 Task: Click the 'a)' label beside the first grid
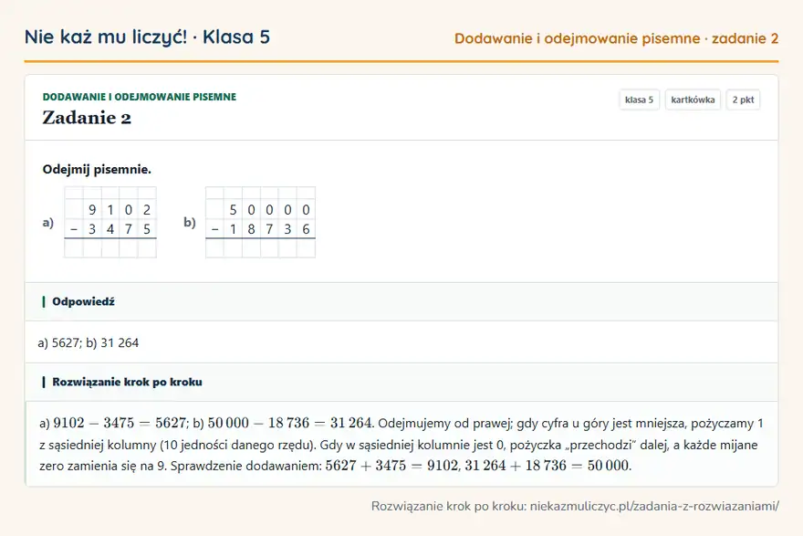coord(48,223)
